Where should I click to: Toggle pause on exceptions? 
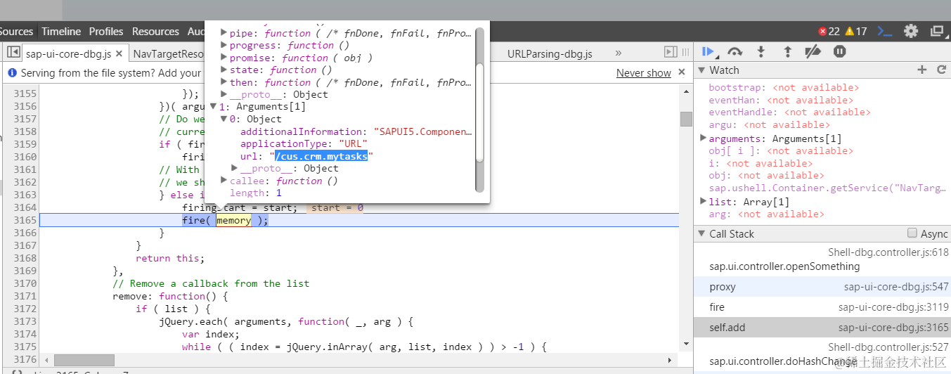click(839, 51)
